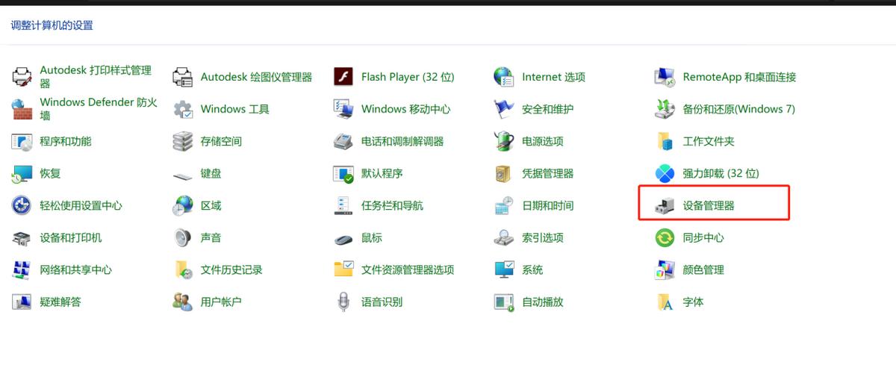Viewport: 896px width, 371px height.
Task: Open the 电源选项 icon
Action: [504, 141]
